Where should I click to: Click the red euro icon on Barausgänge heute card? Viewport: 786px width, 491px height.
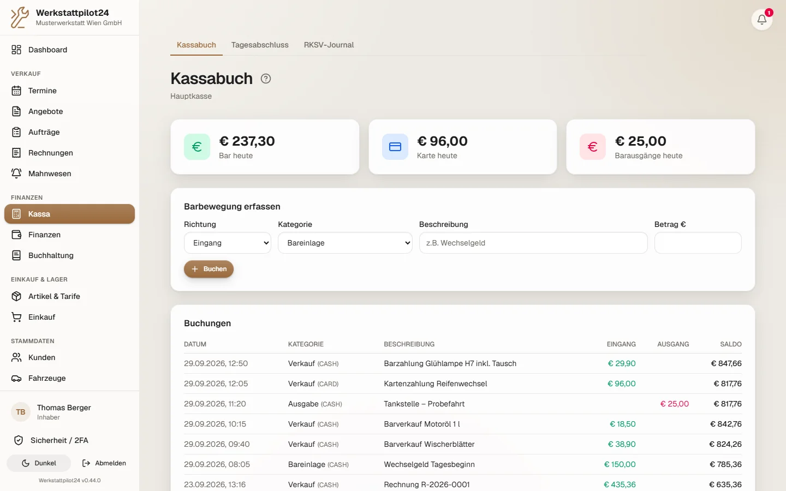tap(593, 147)
